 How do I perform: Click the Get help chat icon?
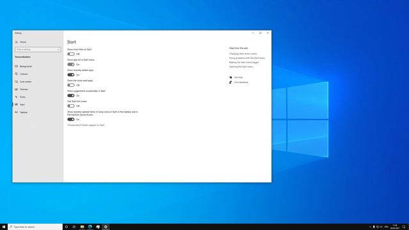[x=231, y=77]
